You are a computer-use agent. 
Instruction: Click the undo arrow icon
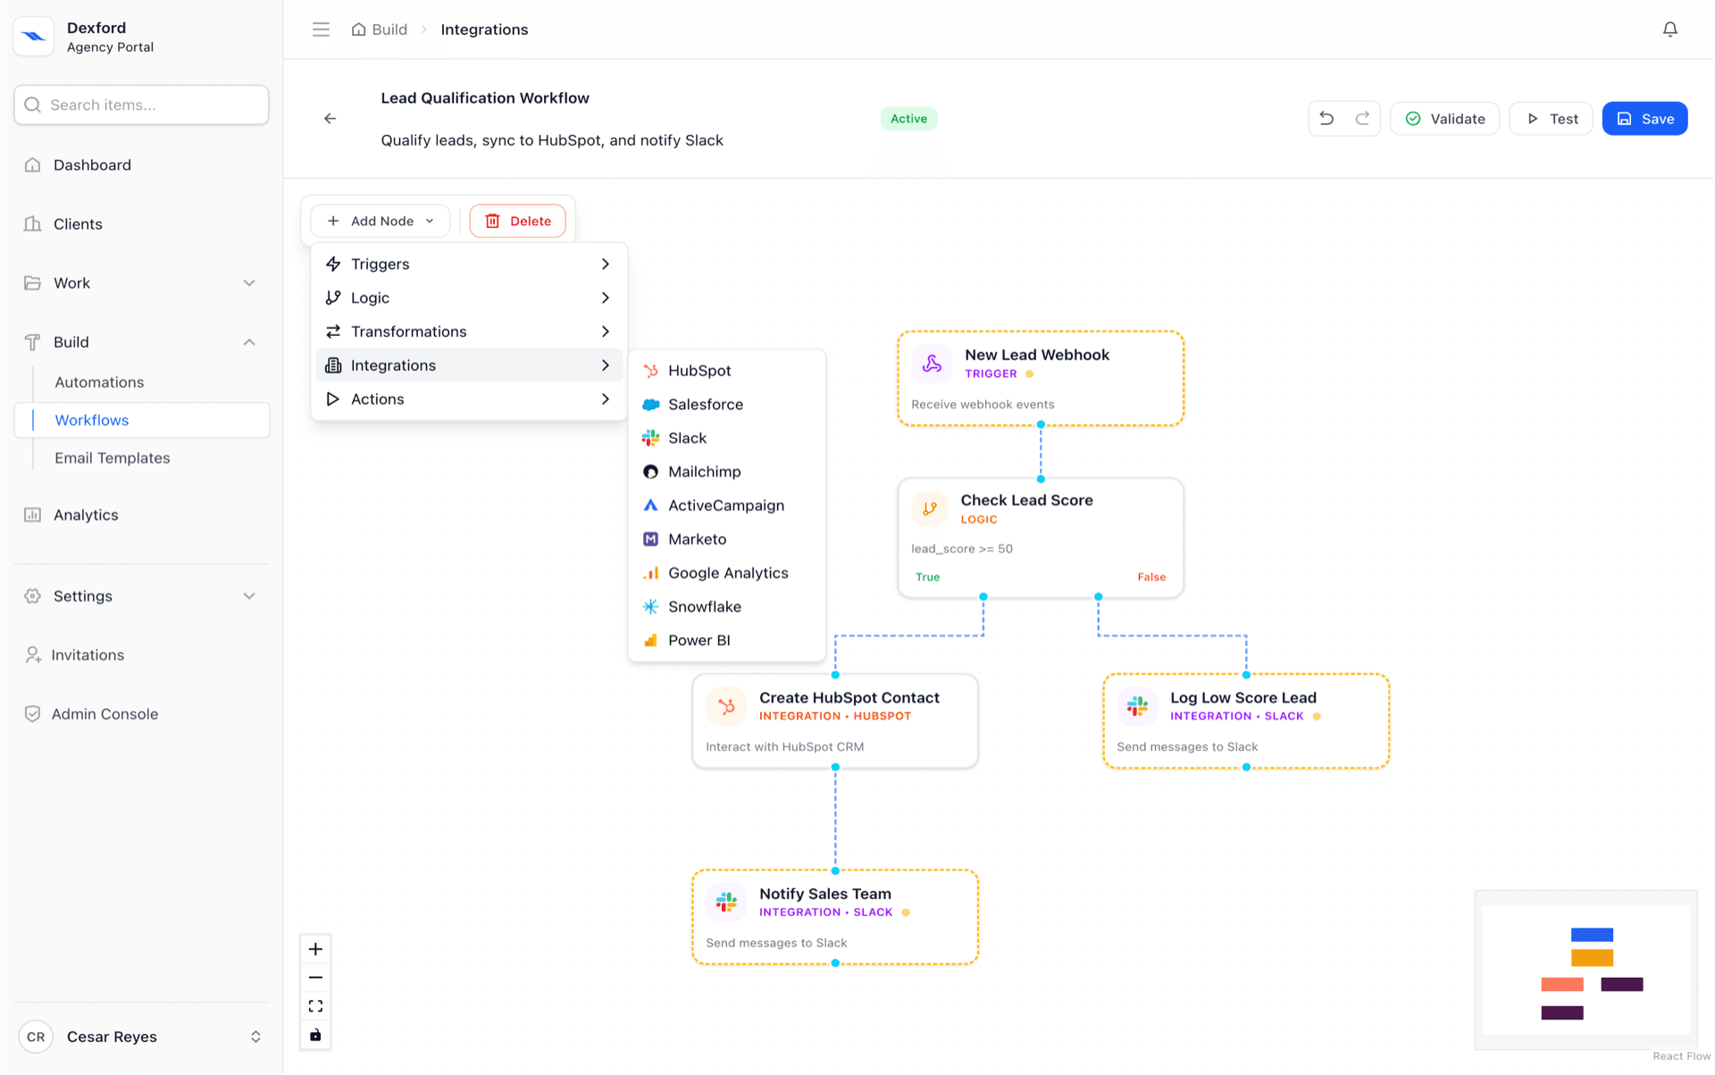[x=1326, y=119]
